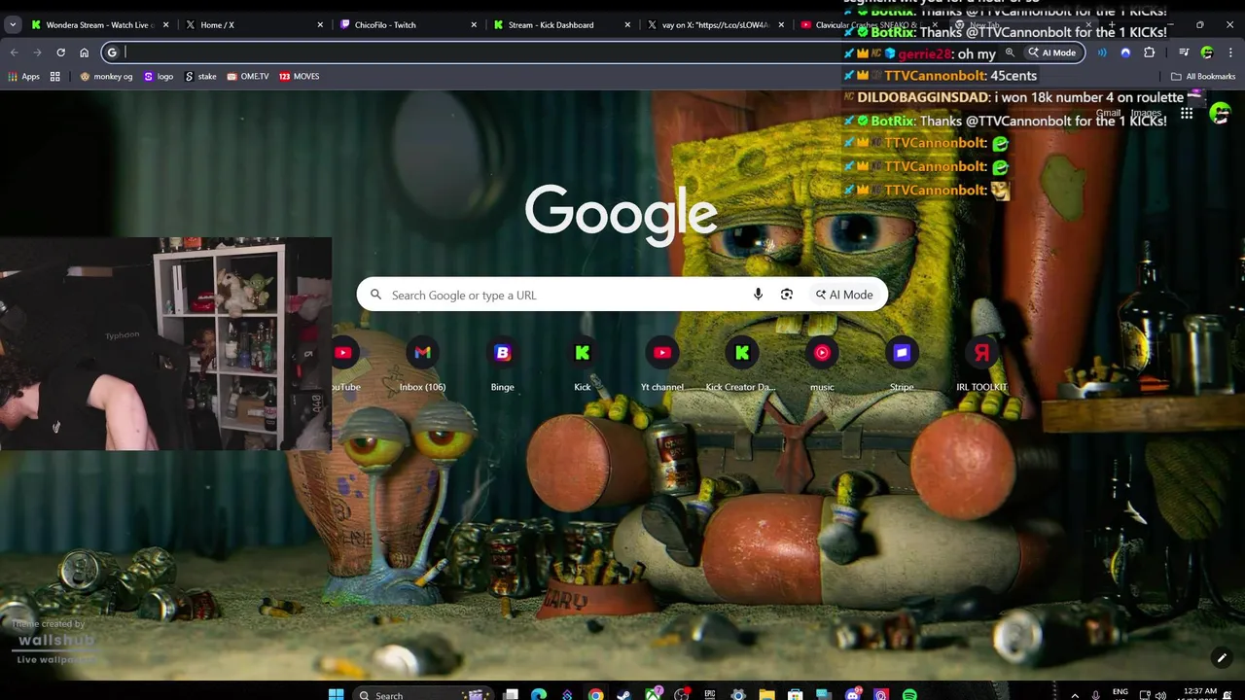Search Google by voice microphone icon
Viewport: 1245px width, 700px height.
(758, 295)
